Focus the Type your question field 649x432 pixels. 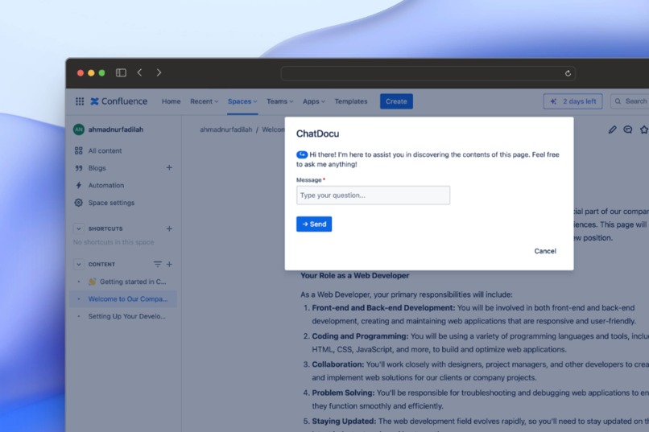373,195
